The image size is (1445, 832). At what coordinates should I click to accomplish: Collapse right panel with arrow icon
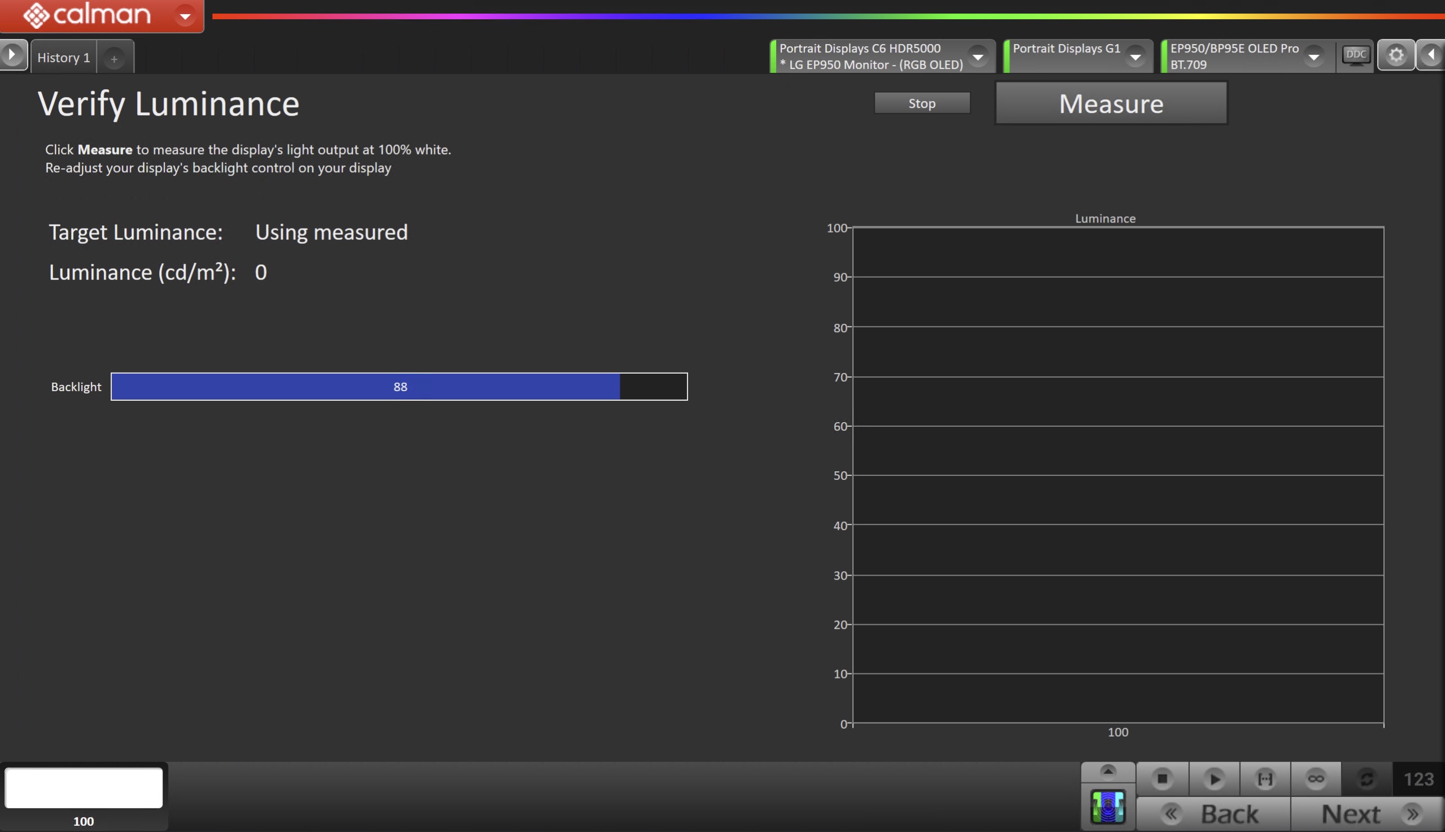point(1431,55)
